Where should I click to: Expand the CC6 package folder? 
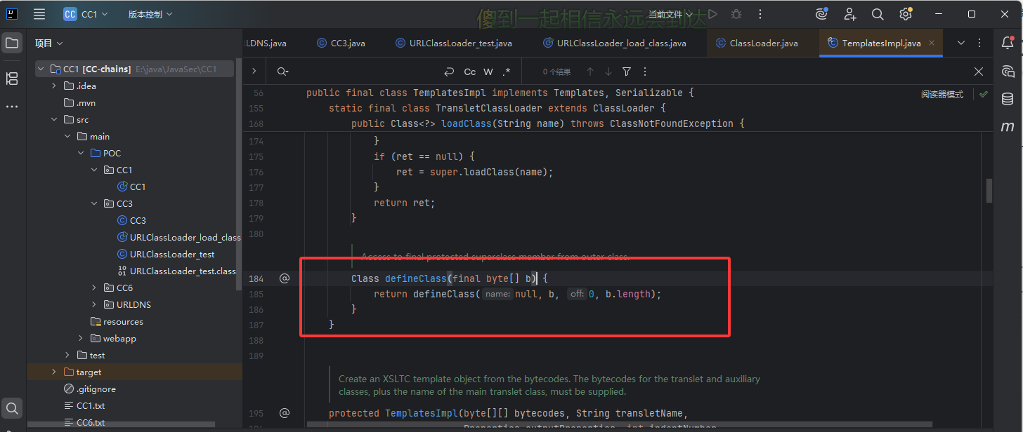pyautogui.click(x=94, y=288)
